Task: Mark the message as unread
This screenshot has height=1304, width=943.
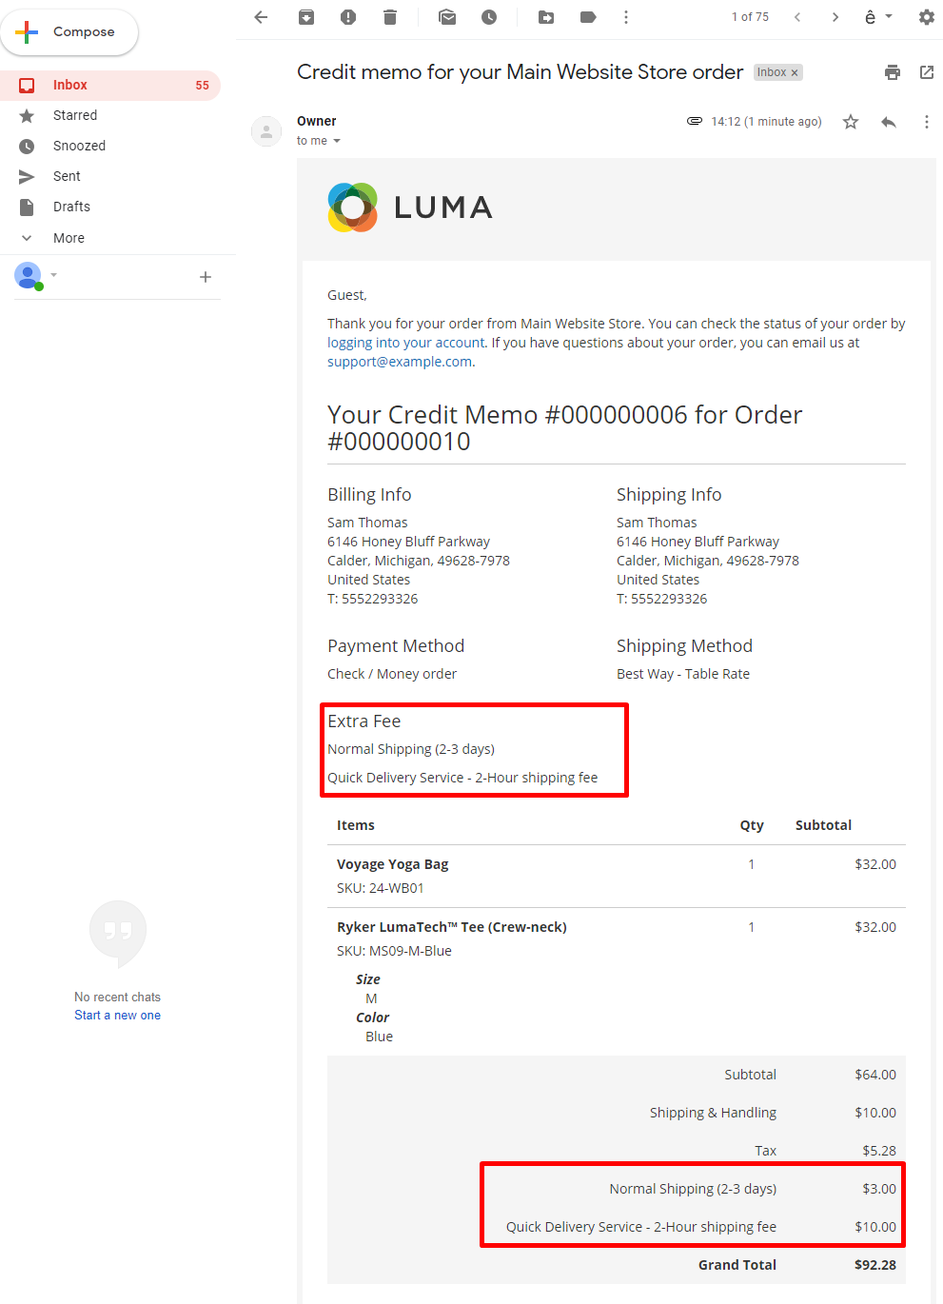Action: tap(447, 17)
